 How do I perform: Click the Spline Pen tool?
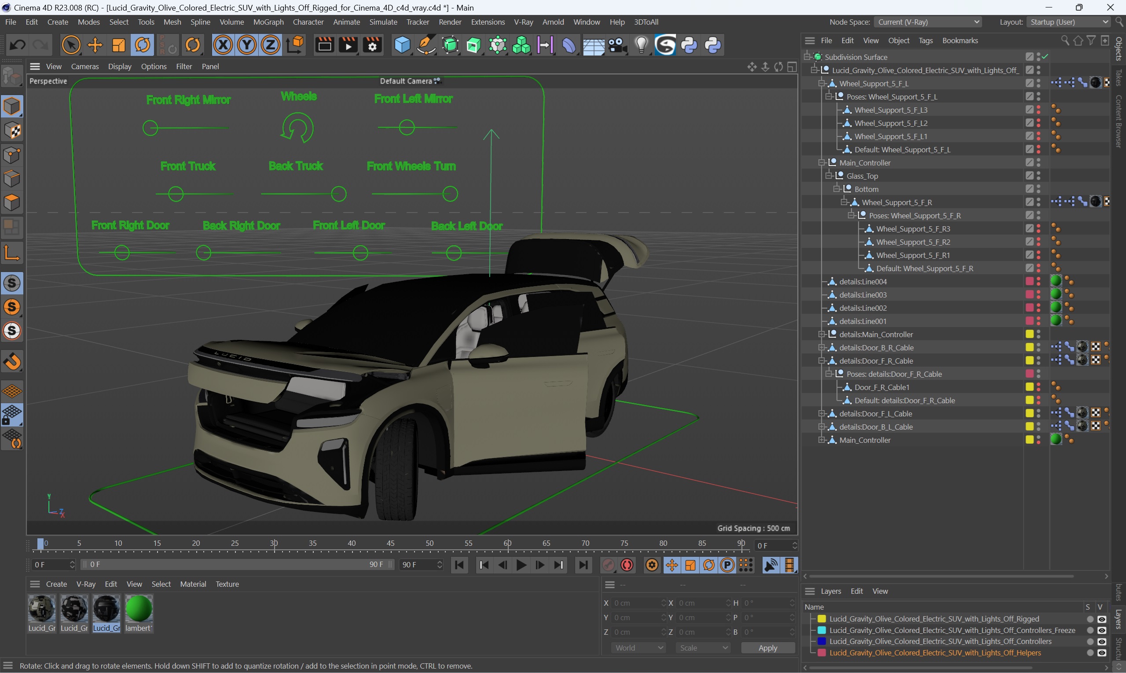point(425,45)
